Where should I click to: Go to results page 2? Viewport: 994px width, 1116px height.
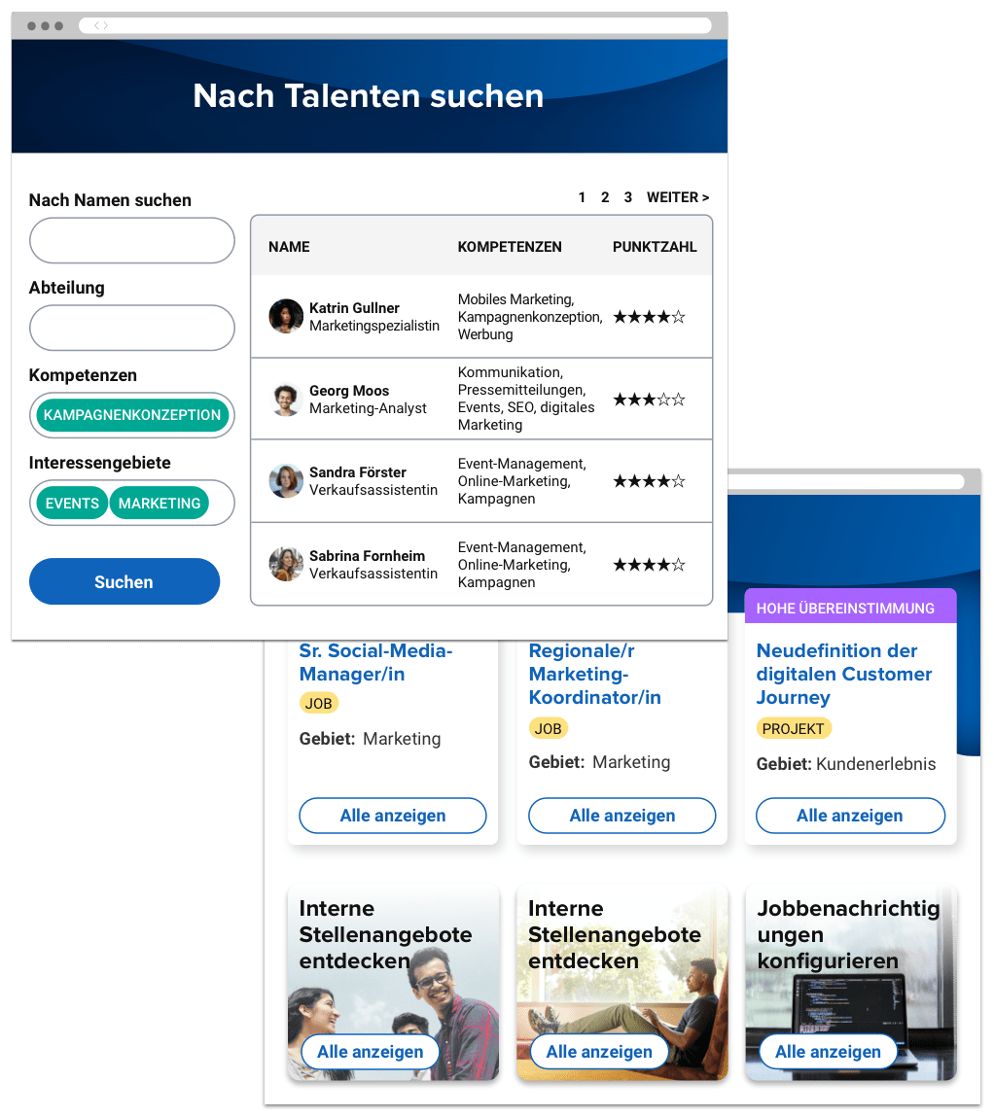point(605,198)
